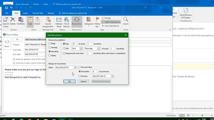This screenshot has height=120, width=214.
Task: Click the Regenerate months field
Action: point(89,53)
